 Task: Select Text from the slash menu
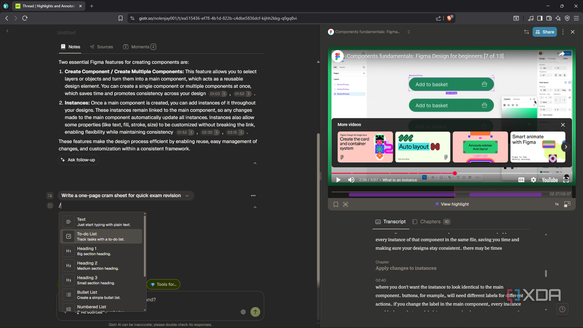click(x=102, y=222)
